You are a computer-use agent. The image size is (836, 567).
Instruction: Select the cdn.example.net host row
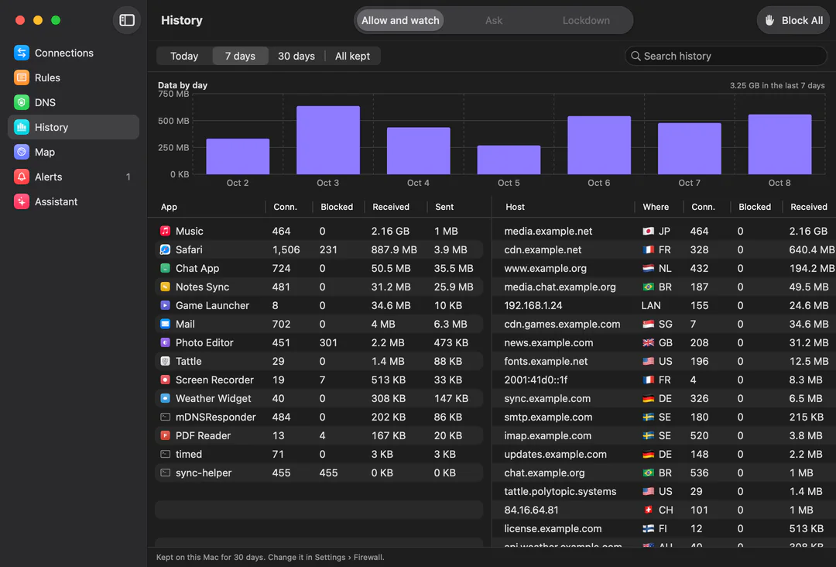point(664,249)
